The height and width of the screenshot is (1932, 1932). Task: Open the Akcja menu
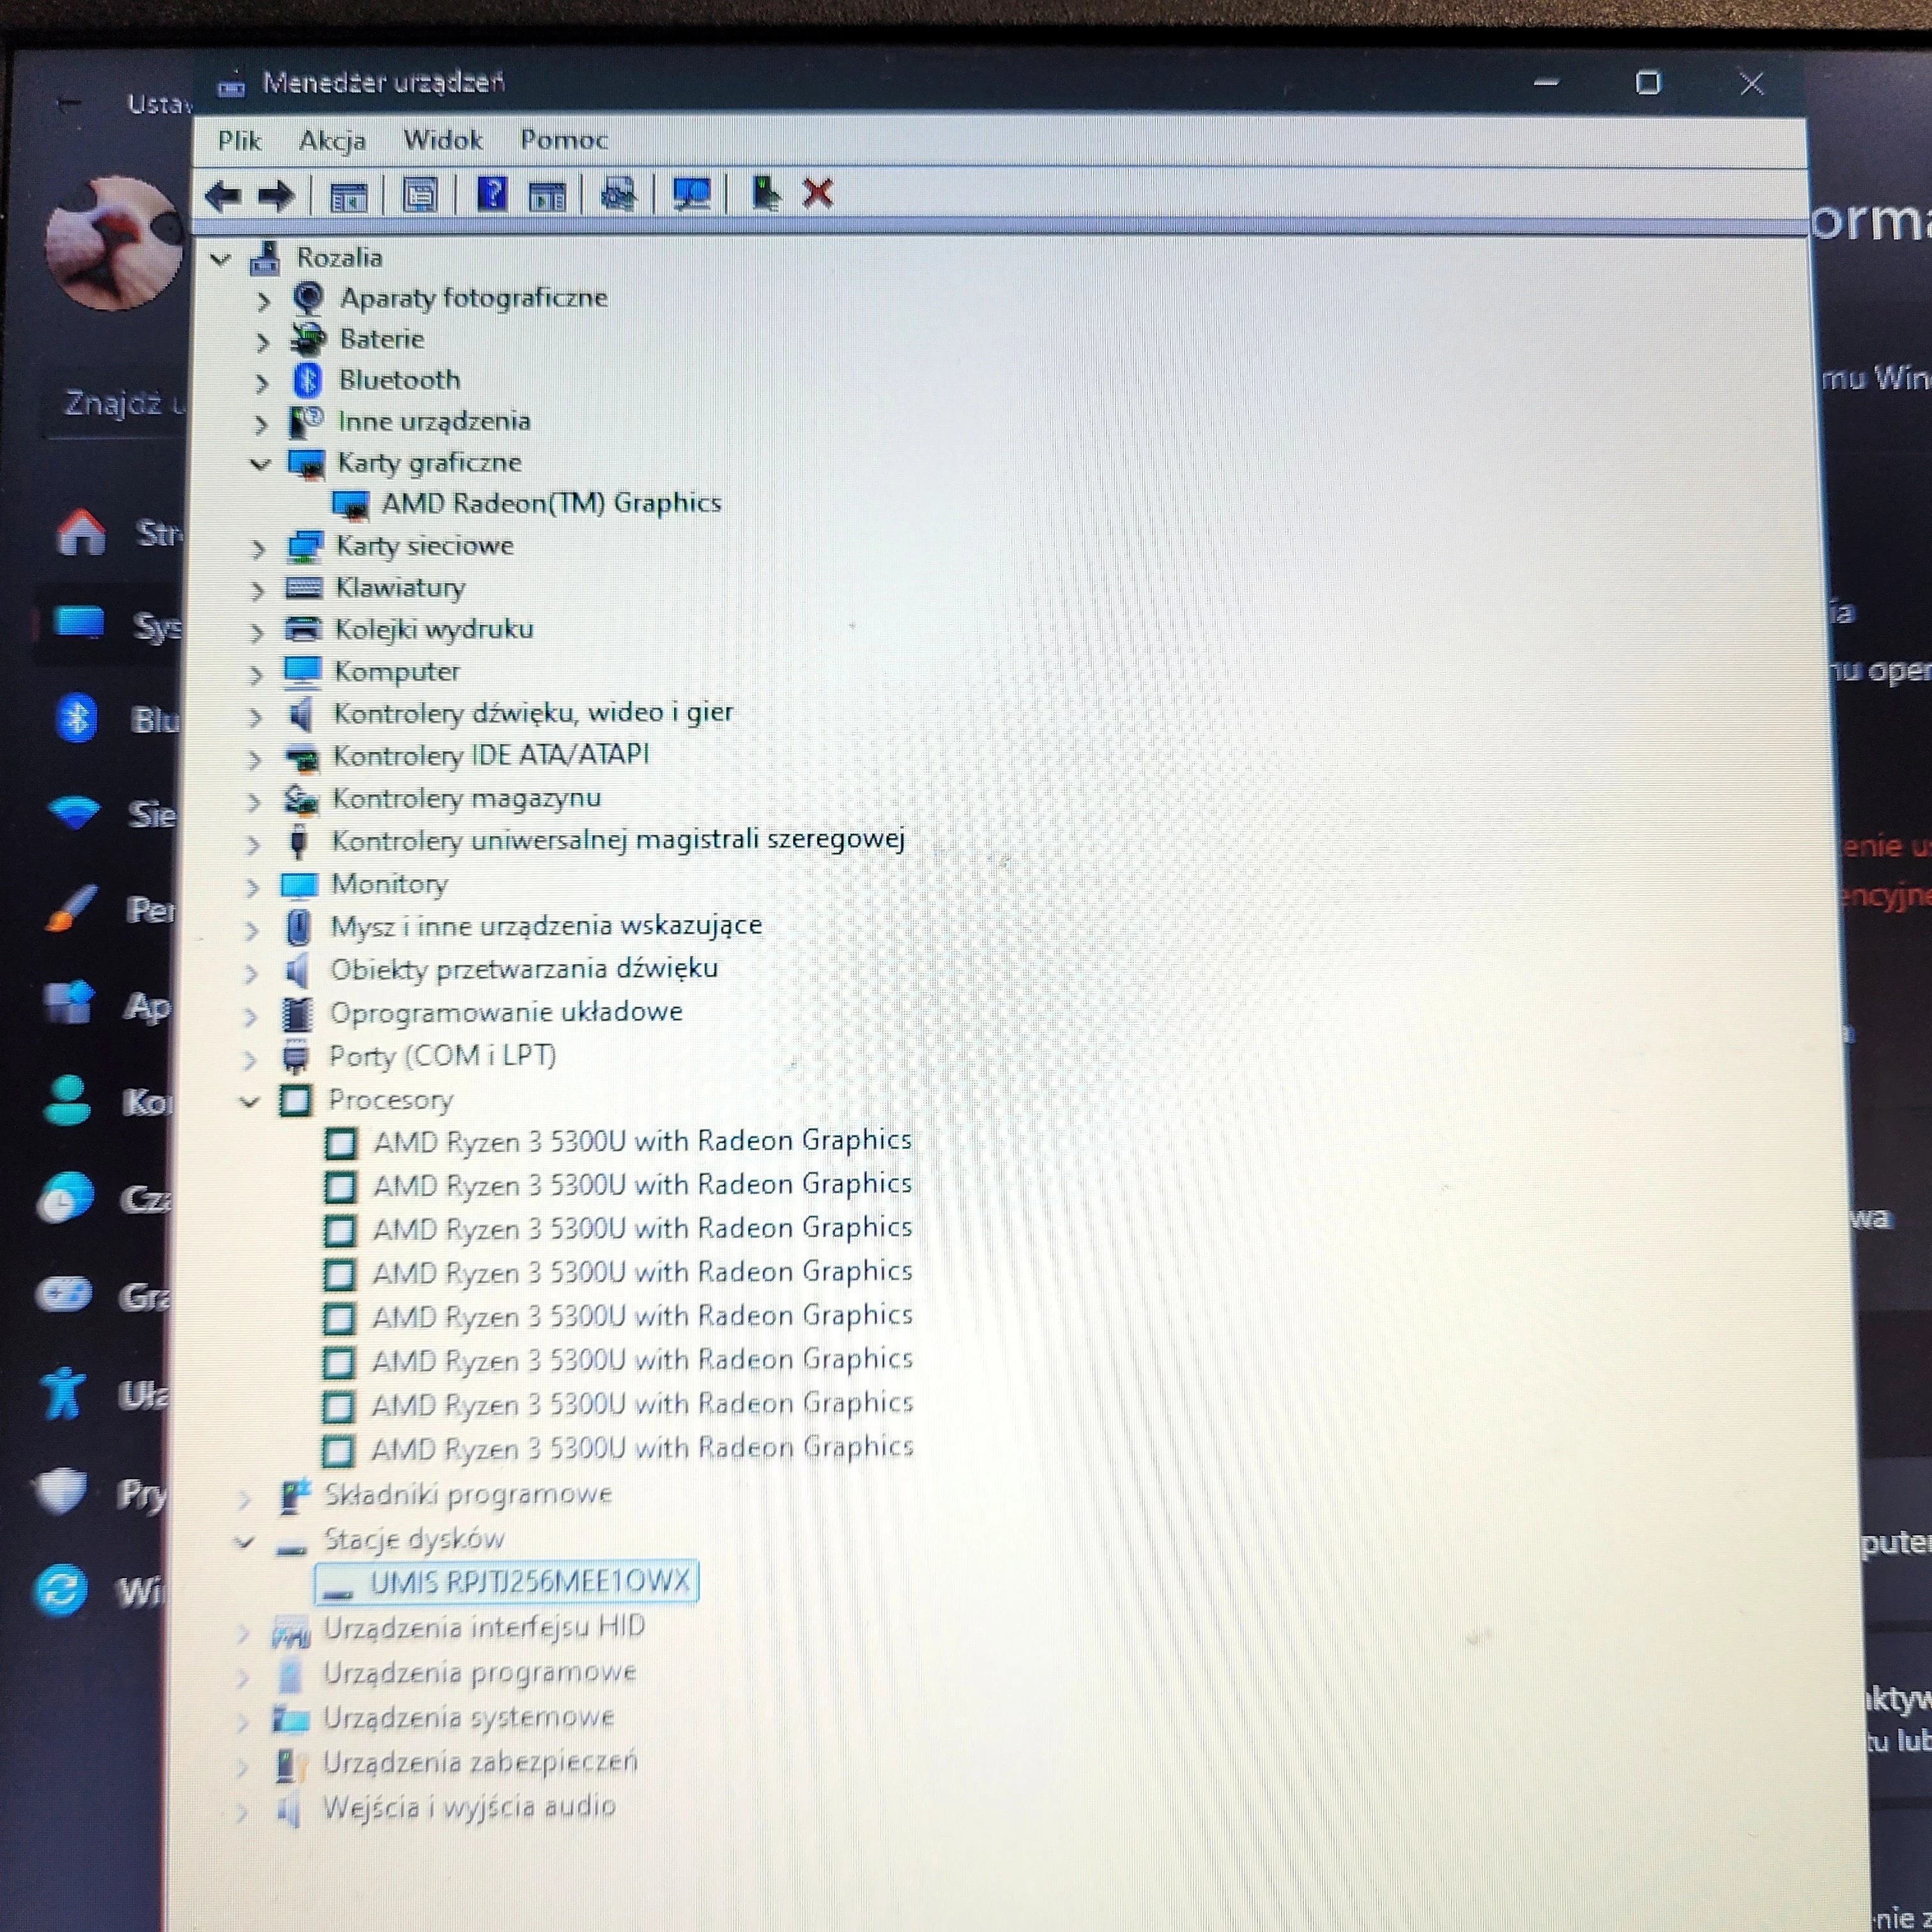click(332, 140)
